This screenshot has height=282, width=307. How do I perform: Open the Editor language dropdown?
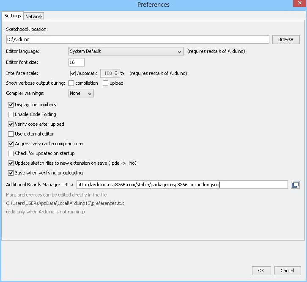tap(126, 51)
